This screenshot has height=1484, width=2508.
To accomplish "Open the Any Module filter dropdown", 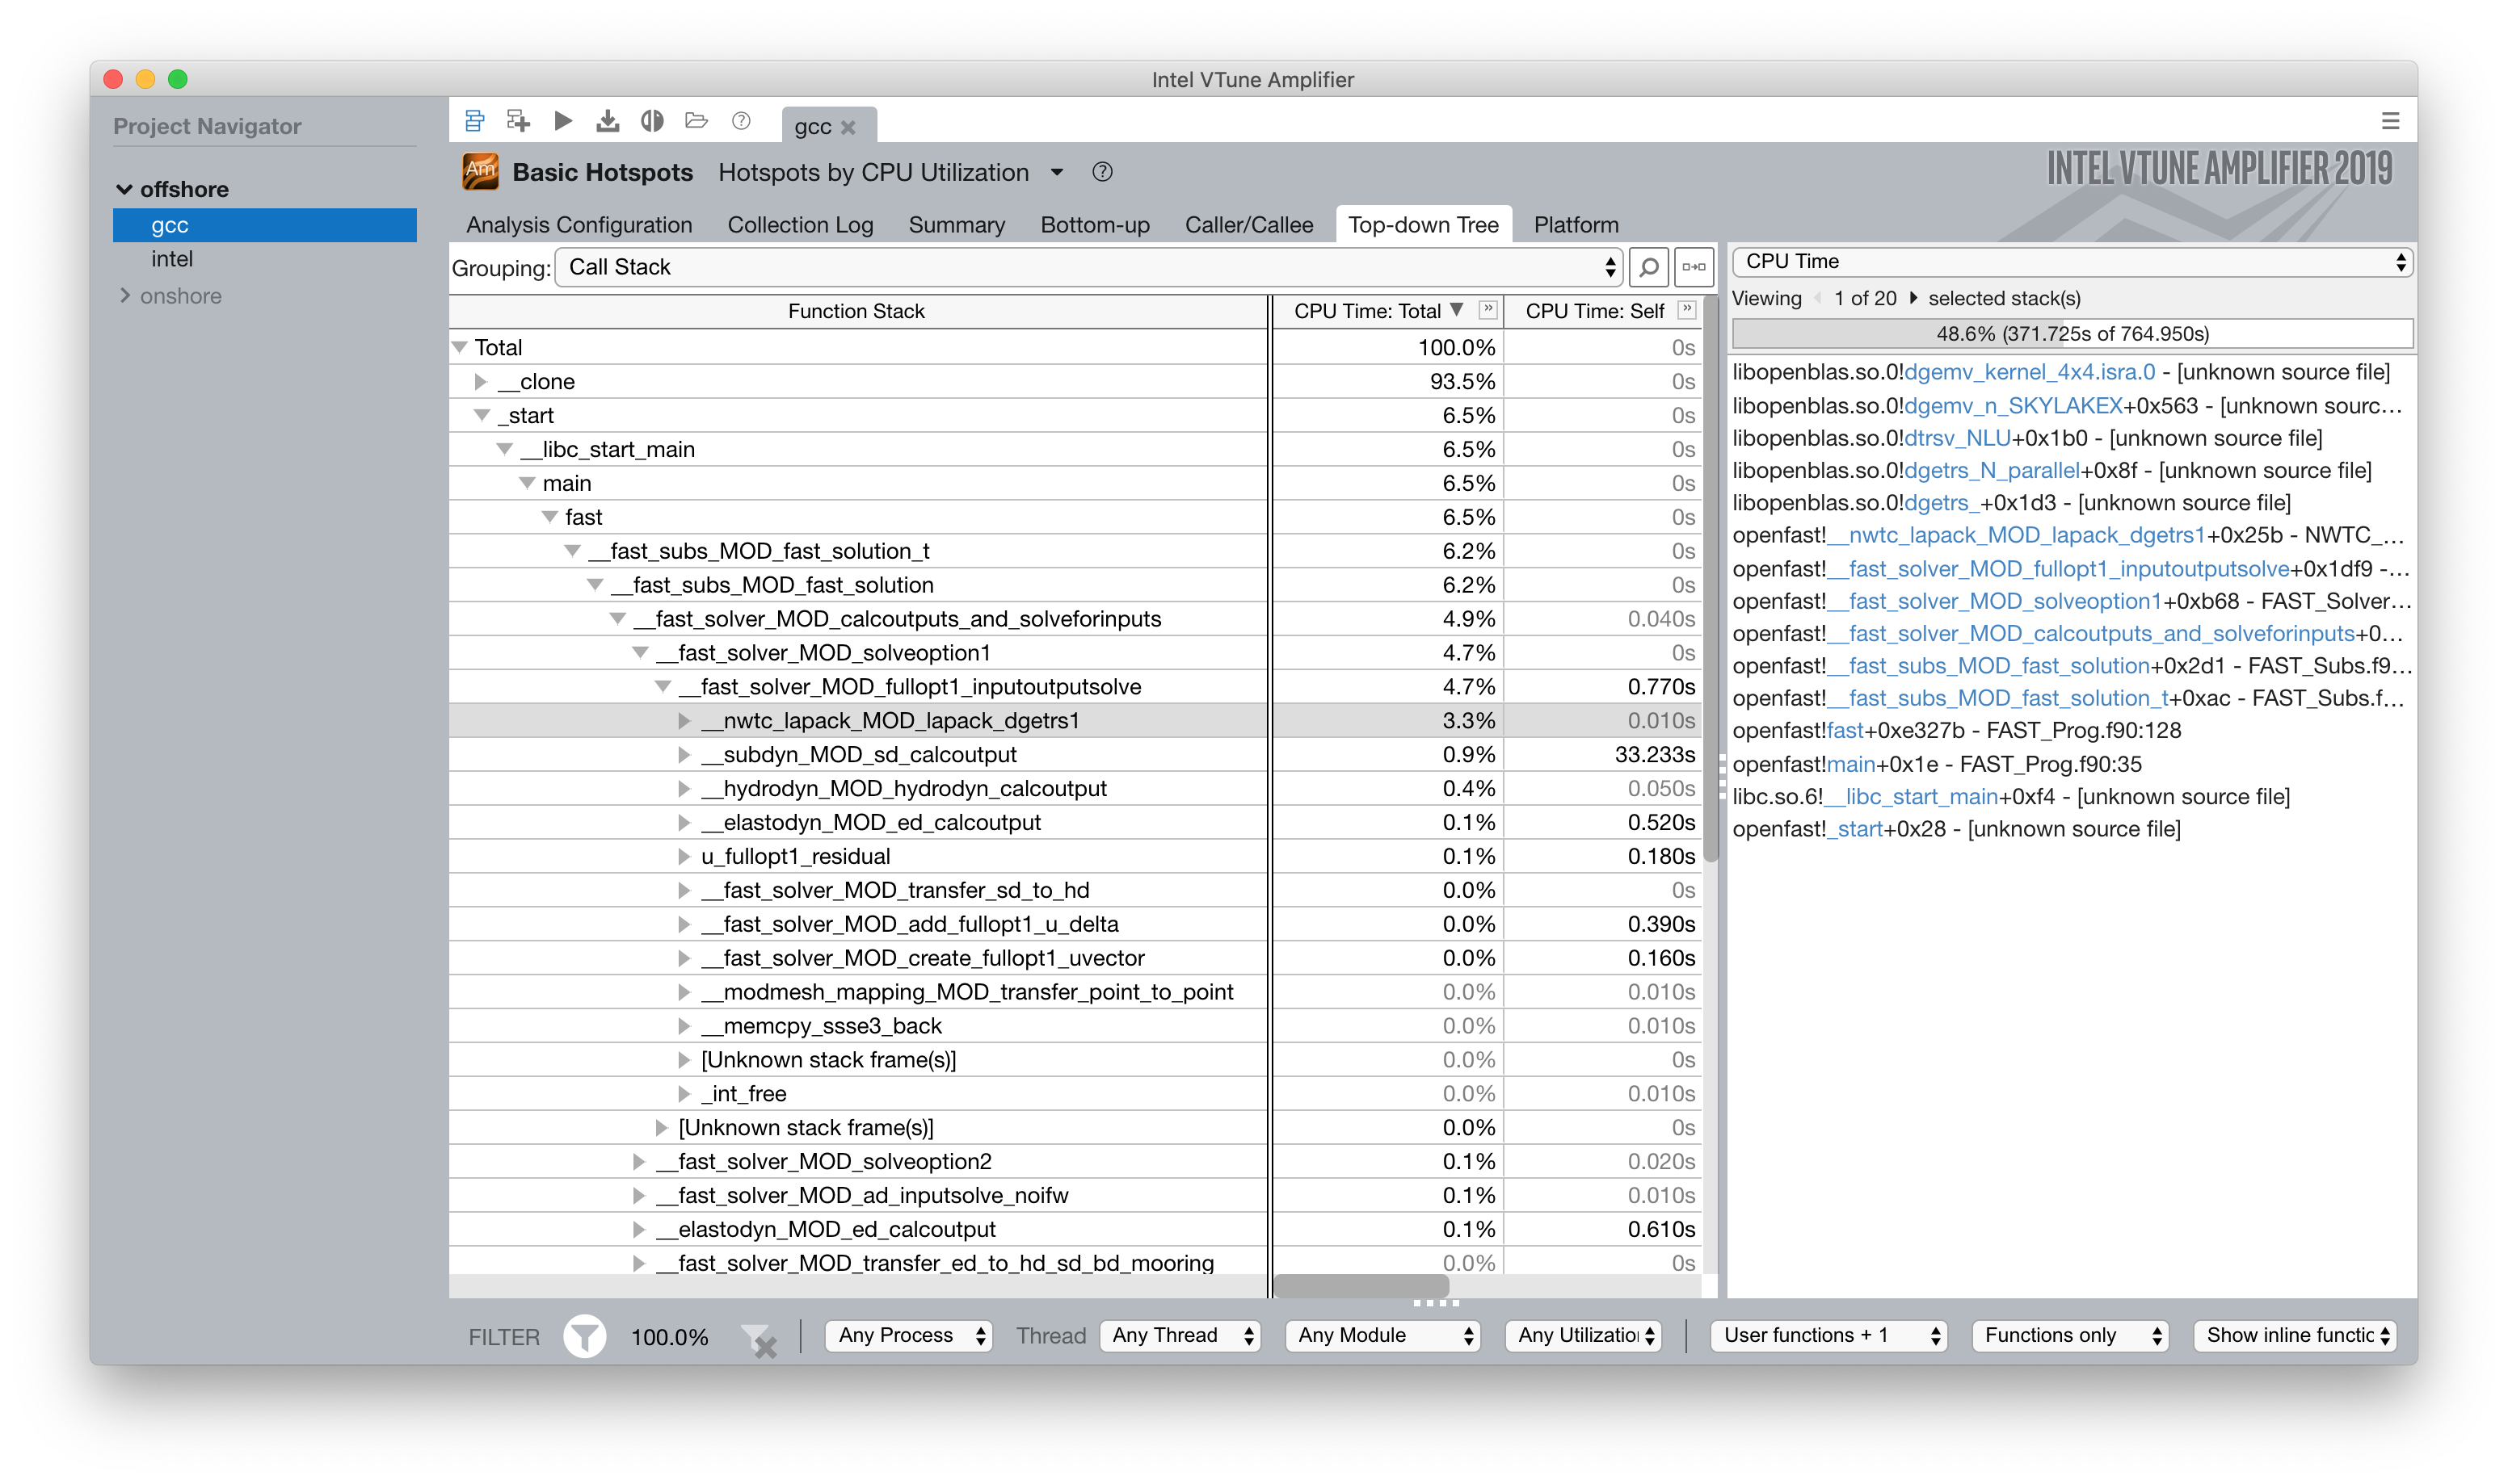I will [x=1382, y=1336].
